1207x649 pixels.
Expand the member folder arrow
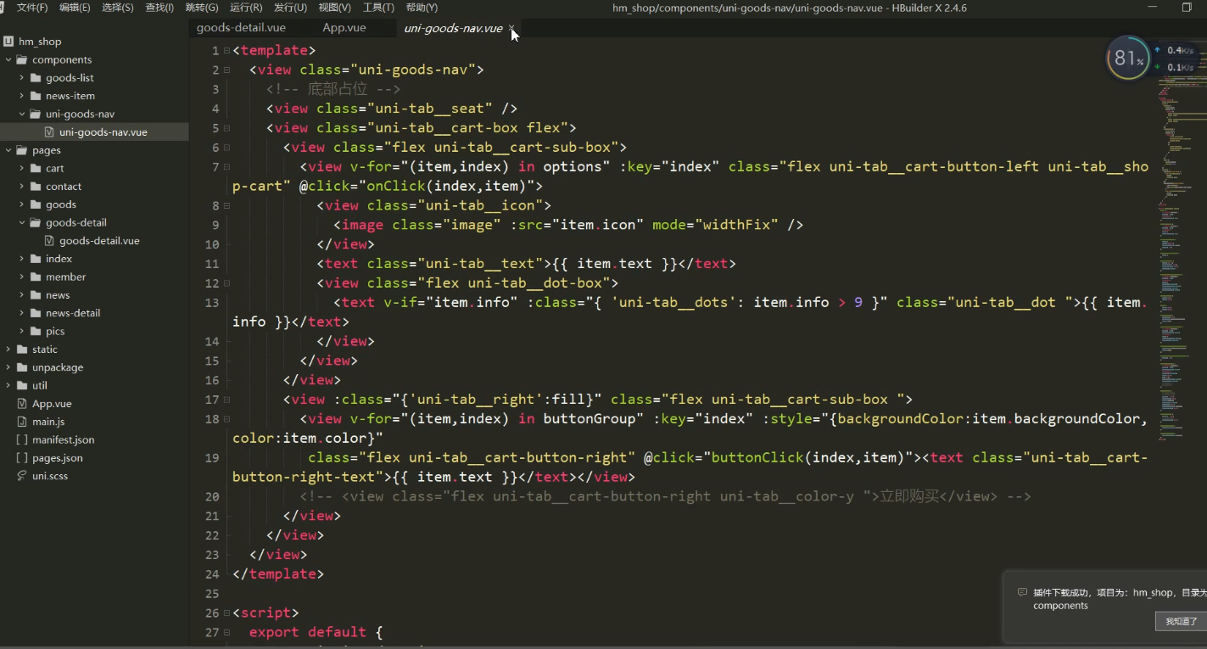coord(22,277)
